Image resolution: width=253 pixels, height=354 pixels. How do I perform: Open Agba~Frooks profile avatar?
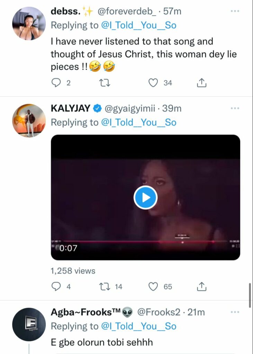pyautogui.click(x=29, y=324)
